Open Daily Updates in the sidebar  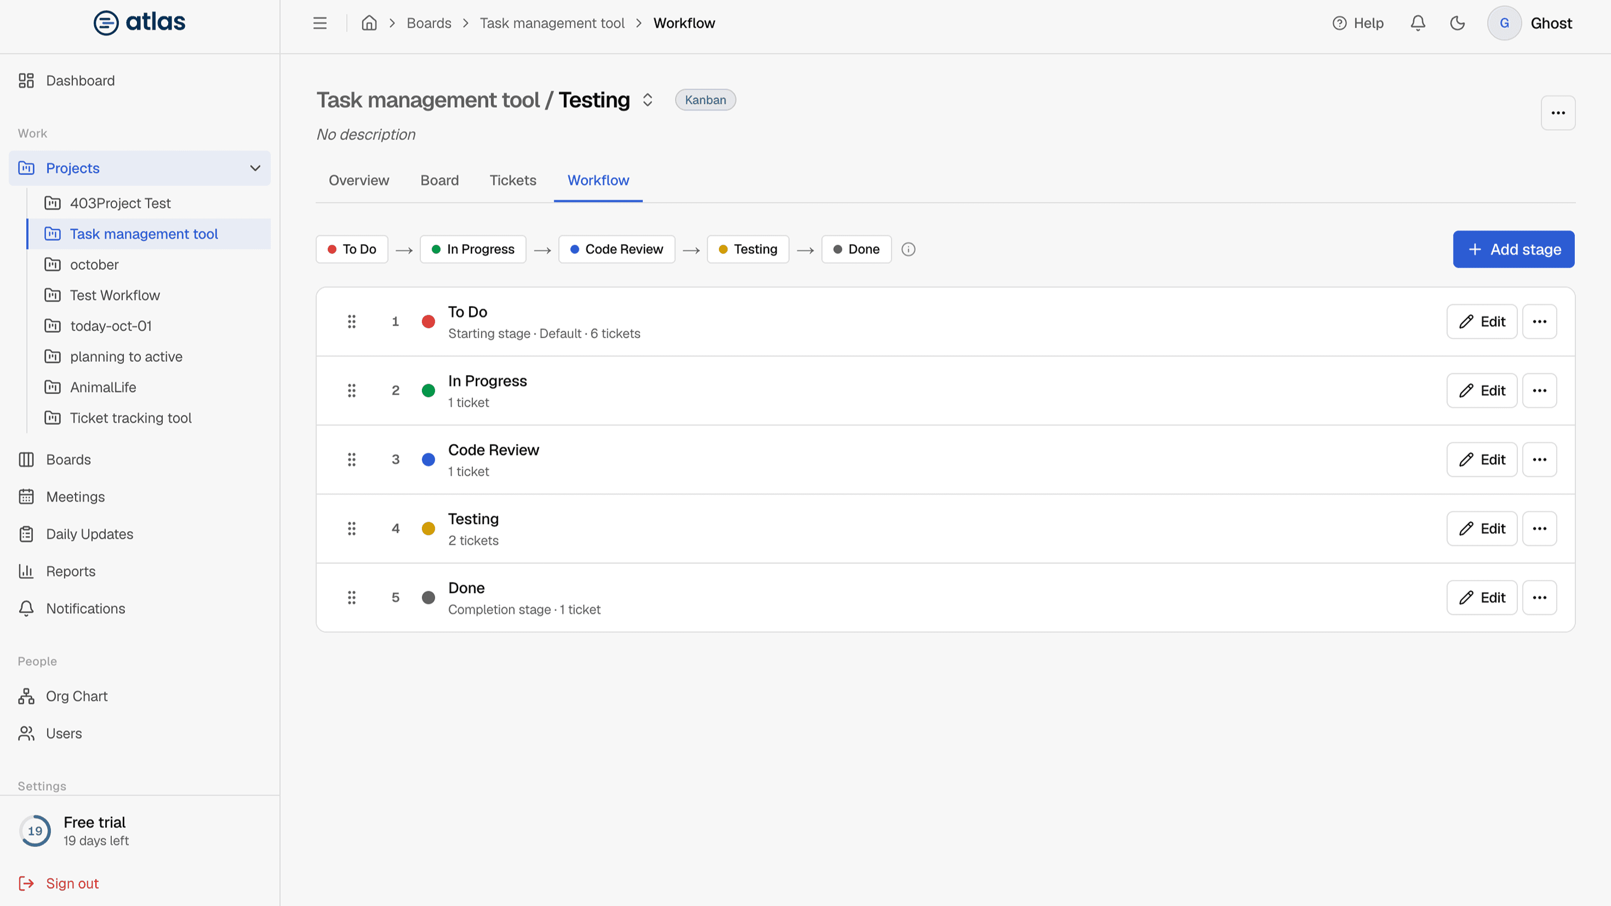click(140, 534)
